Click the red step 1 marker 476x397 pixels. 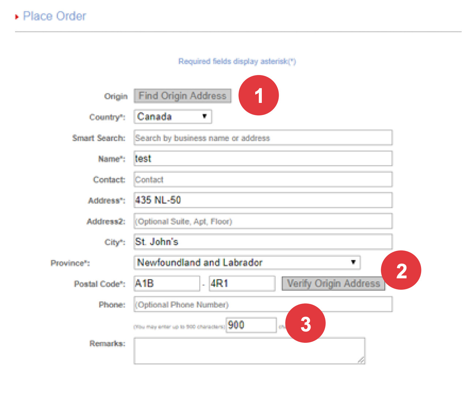click(x=259, y=95)
